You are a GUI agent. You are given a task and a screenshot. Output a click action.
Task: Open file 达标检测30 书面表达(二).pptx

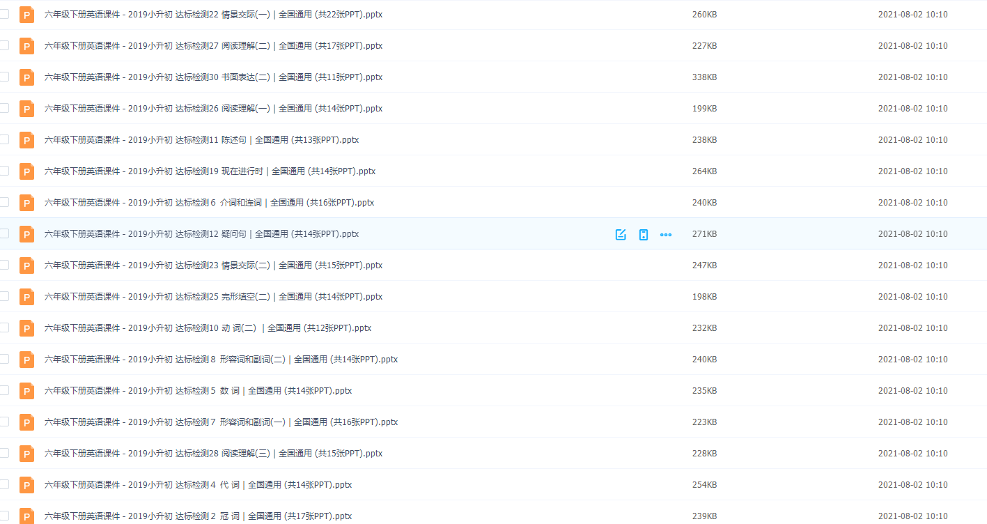(213, 77)
